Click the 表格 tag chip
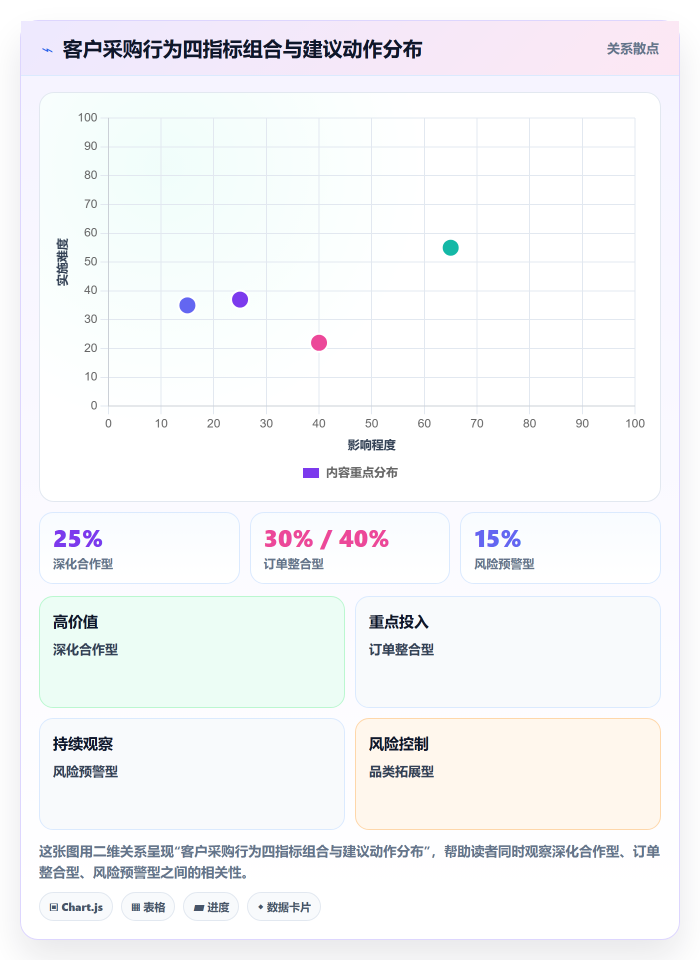This screenshot has height=960, width=700. 148,906
